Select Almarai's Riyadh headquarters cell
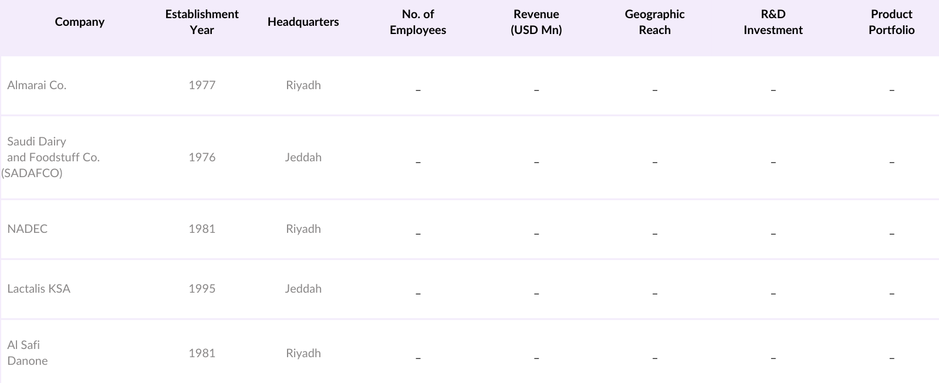The height and width of the screenshot is (383, 939). (x=303, y=85)
